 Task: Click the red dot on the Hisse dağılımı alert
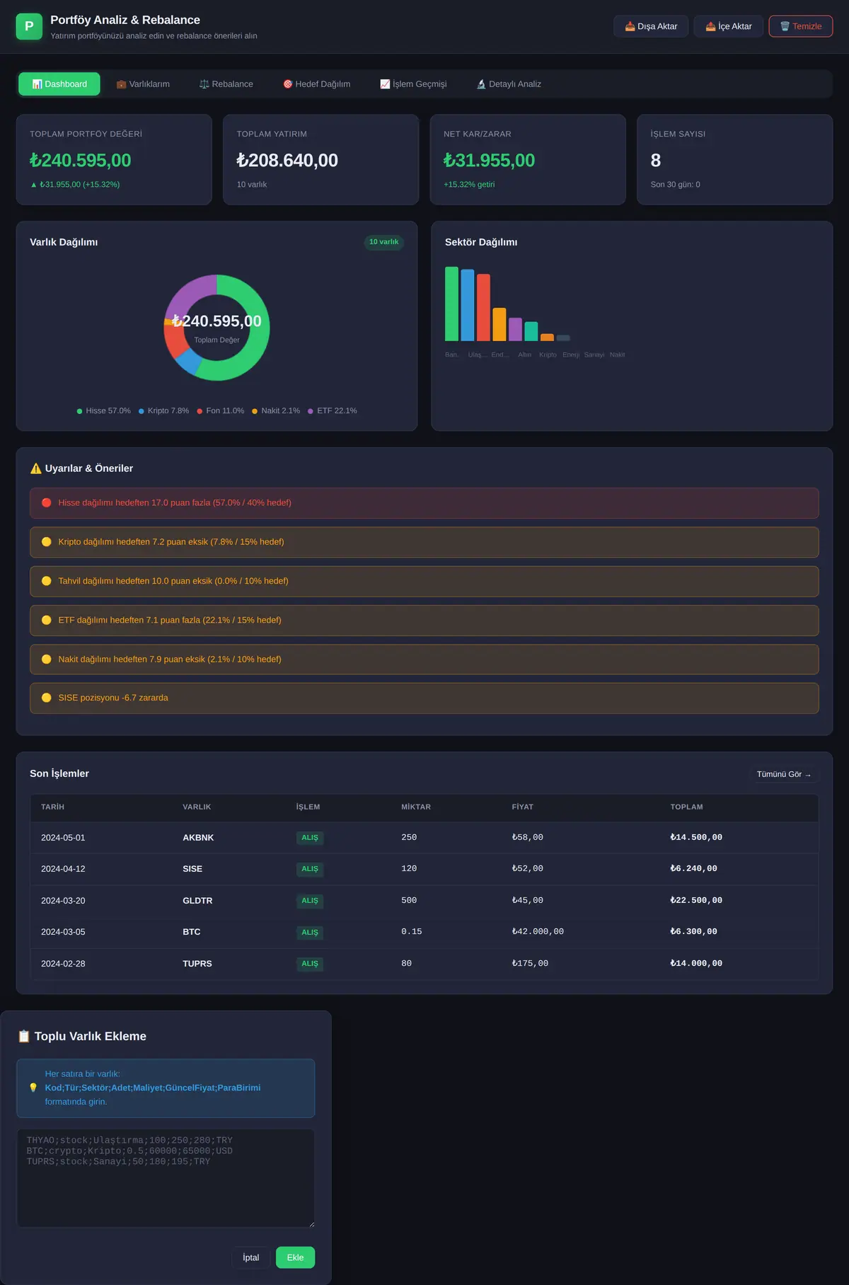[47, 503]
